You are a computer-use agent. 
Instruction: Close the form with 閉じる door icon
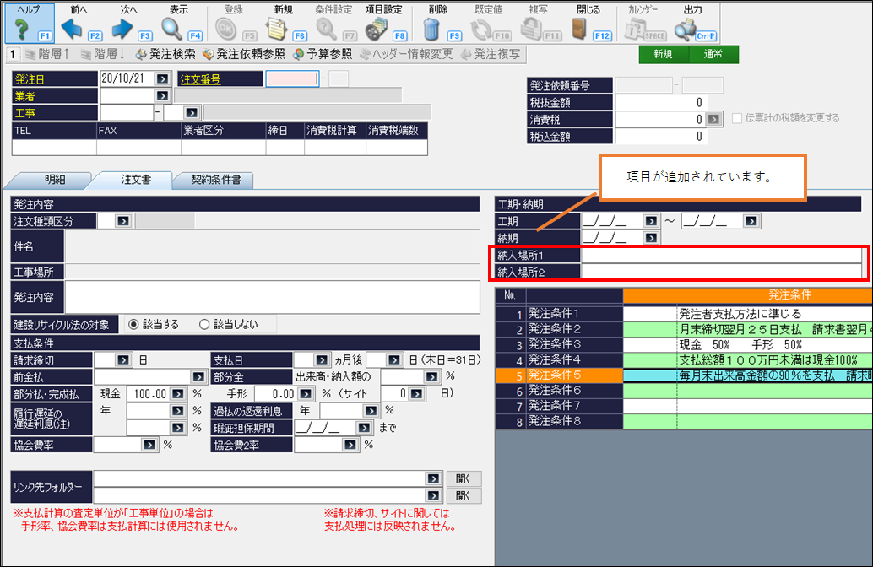pyautogui.click(x=580, y=29)
